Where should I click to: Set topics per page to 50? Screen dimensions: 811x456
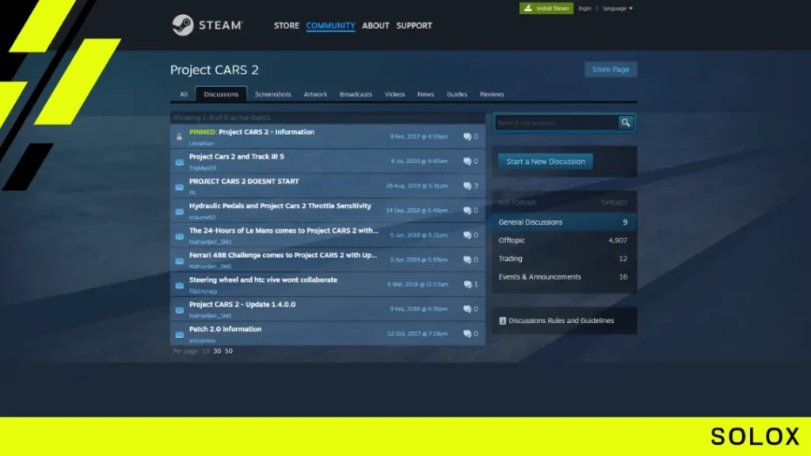coord(229,351)
